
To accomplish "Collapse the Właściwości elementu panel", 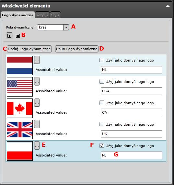I will (168, 6).
